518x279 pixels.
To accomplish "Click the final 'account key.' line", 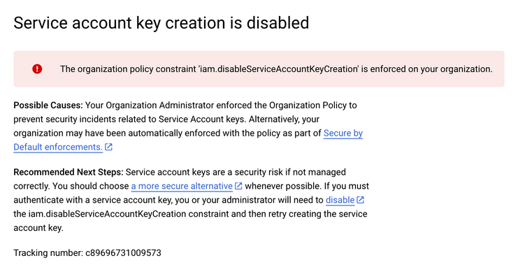I will [x=38, y=227].
